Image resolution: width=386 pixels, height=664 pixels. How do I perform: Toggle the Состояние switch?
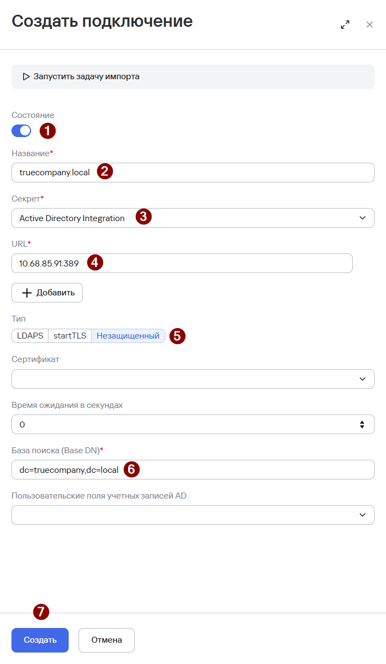tap(21, 131)
